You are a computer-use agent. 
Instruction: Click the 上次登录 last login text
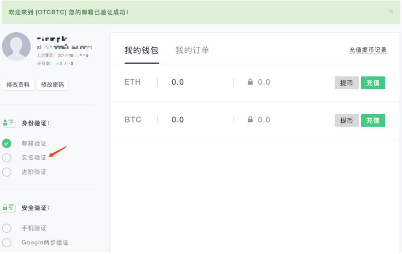63,55
